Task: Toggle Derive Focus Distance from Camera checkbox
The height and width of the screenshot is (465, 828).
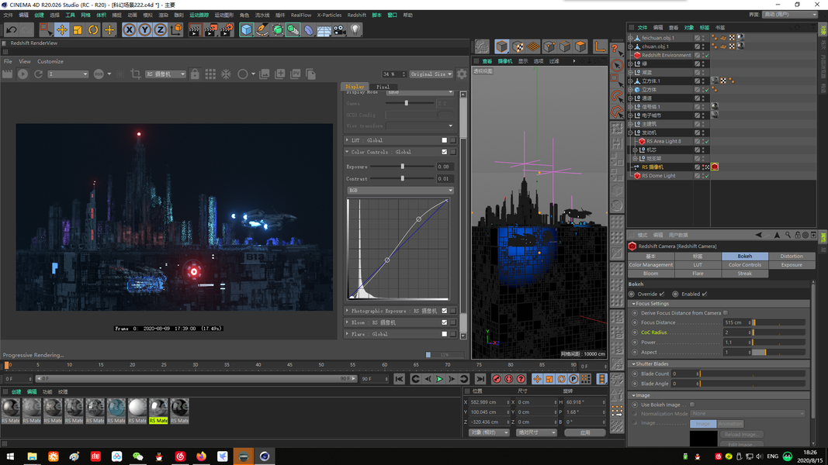Action: click(x=726, y=313)
